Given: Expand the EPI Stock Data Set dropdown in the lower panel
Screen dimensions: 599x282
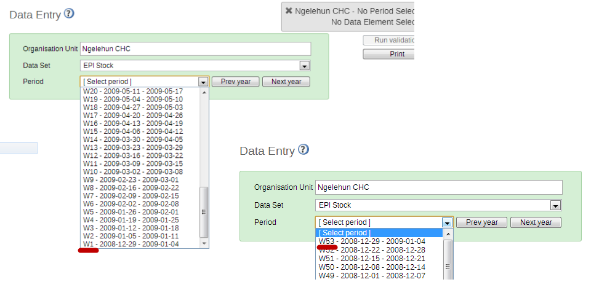Looking at the screenshot, I should [x=556, y=205].
